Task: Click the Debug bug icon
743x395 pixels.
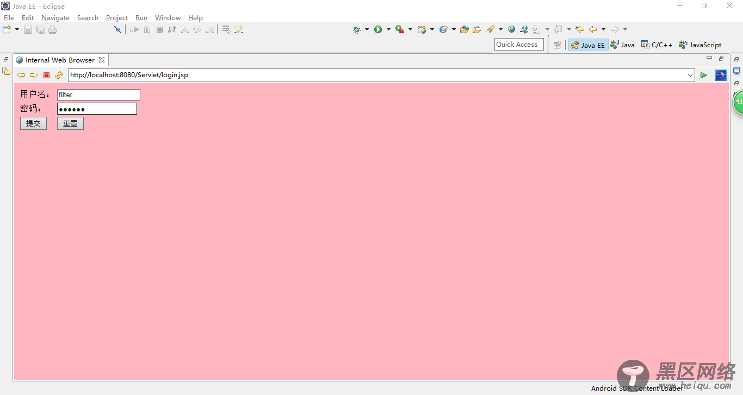Action: coord(356,29)
